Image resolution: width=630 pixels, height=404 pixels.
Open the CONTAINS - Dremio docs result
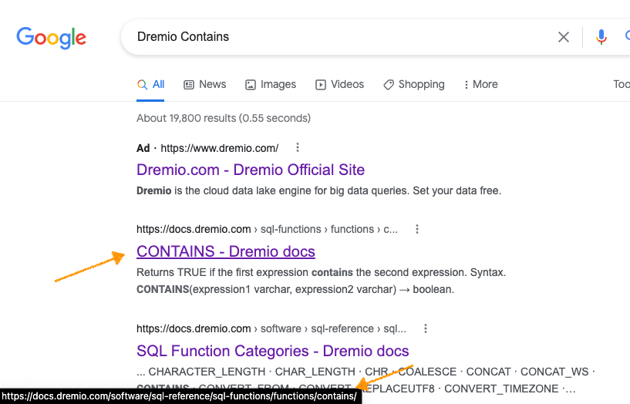click(226, 251)
